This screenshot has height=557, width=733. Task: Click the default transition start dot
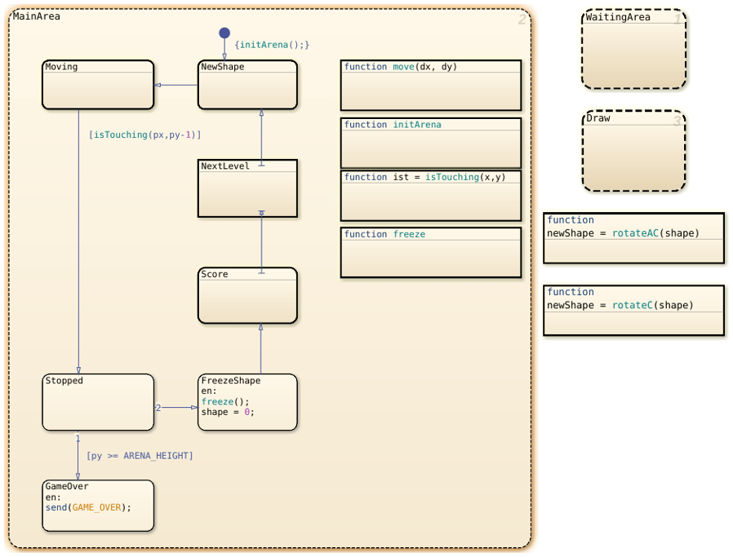[x=224, y=33]
